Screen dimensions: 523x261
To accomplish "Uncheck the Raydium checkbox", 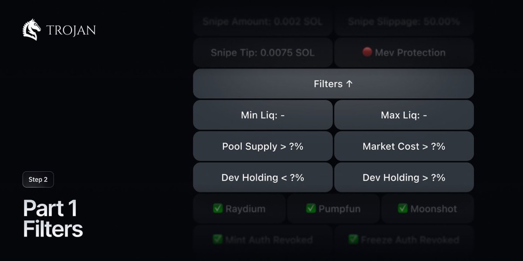I will tap(218, 209).
